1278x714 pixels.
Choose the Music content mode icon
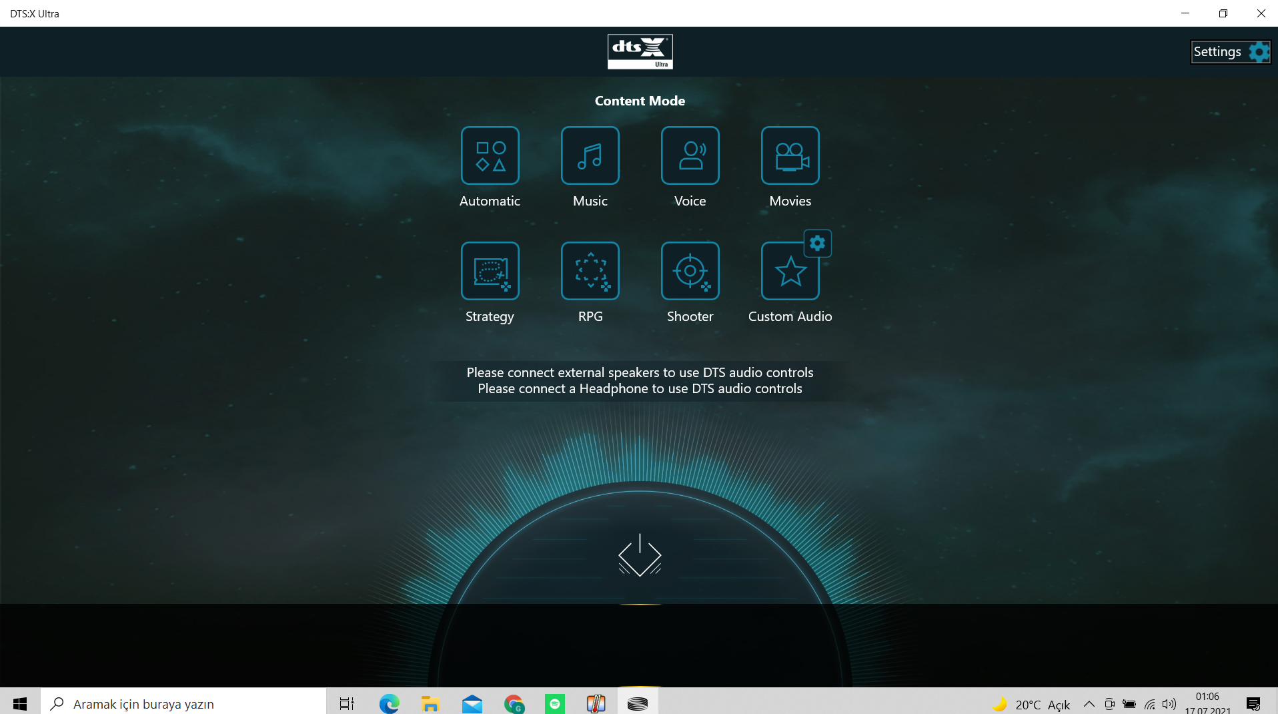pos(590,155)
